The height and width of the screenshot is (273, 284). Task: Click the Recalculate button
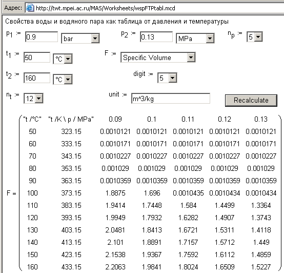pos(251,101)
